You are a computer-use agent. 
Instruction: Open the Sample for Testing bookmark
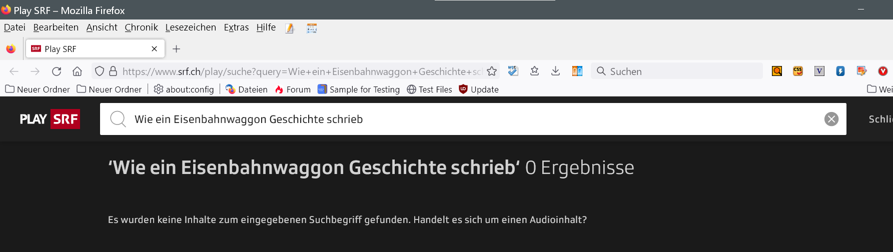[x=359, y=89]
